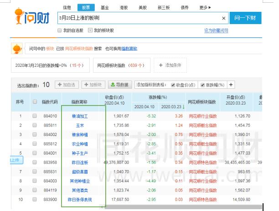Toggle 我的自选股 checkbox
Screen dimensions: 279x211
pyautogui.click(x=59, y=30)
